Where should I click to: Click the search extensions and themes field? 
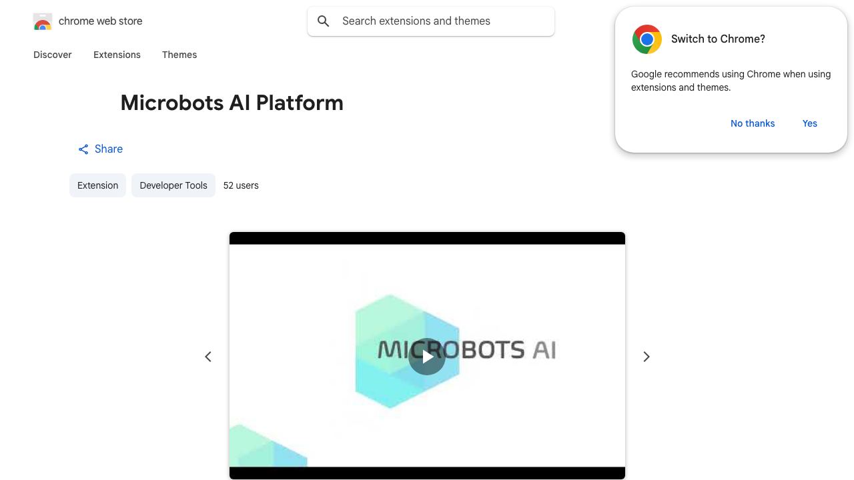pyautogui.click(x=431, y=21)
